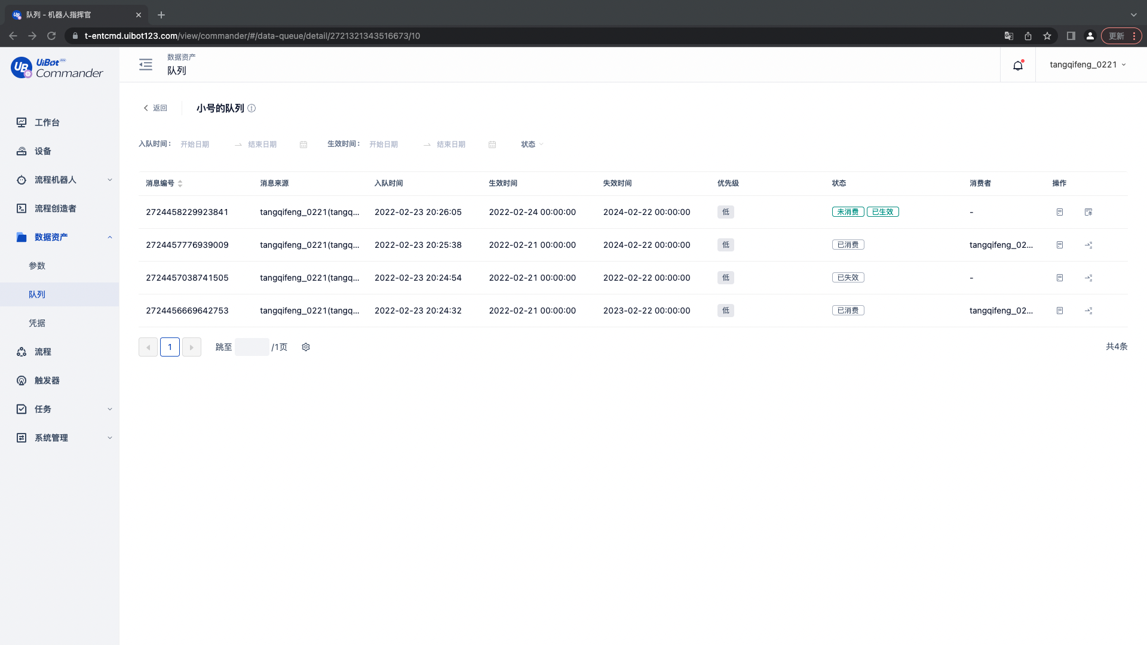Open browser translate icon

(1009, 36)
